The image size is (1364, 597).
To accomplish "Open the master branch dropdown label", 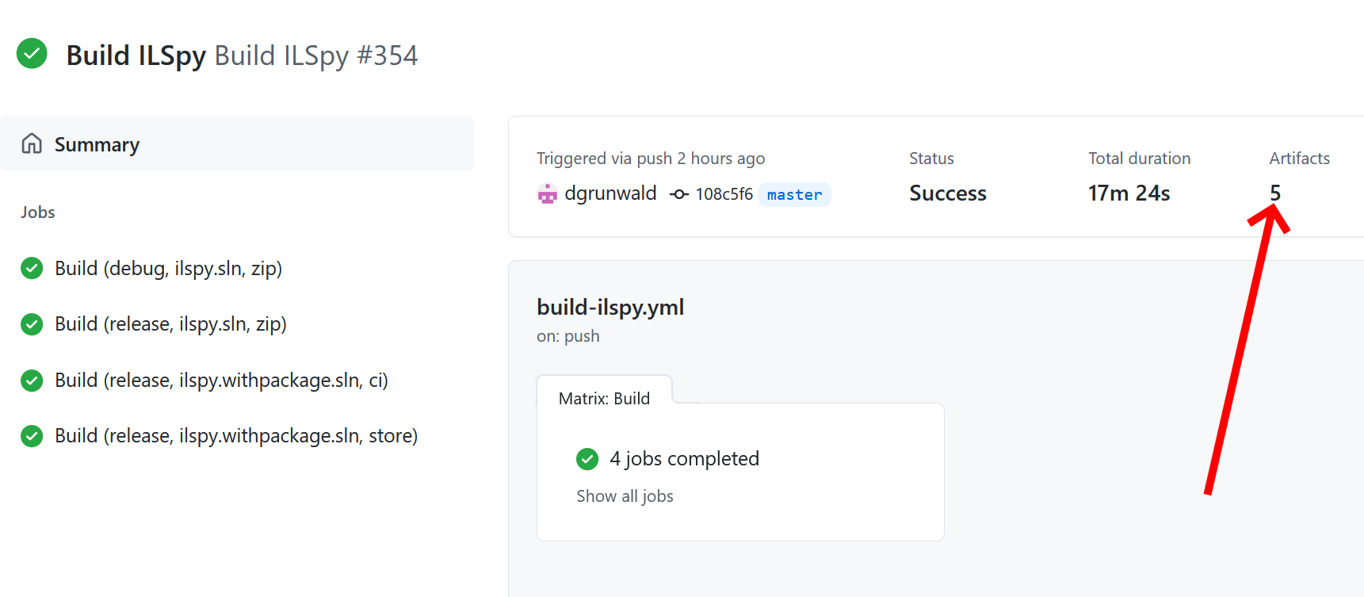I will (794, 194).
